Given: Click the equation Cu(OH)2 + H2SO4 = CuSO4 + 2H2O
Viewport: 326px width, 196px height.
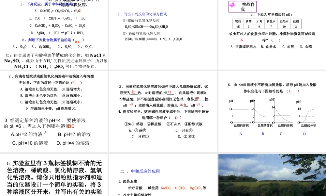Looking at the screenshot, I should point(57,25).
